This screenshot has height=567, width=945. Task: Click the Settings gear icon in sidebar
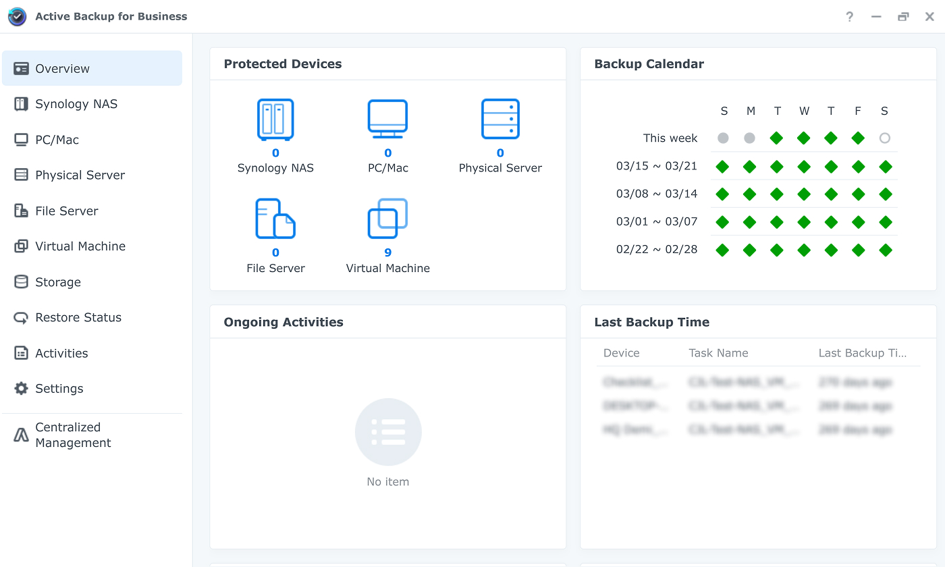[22, 389]
